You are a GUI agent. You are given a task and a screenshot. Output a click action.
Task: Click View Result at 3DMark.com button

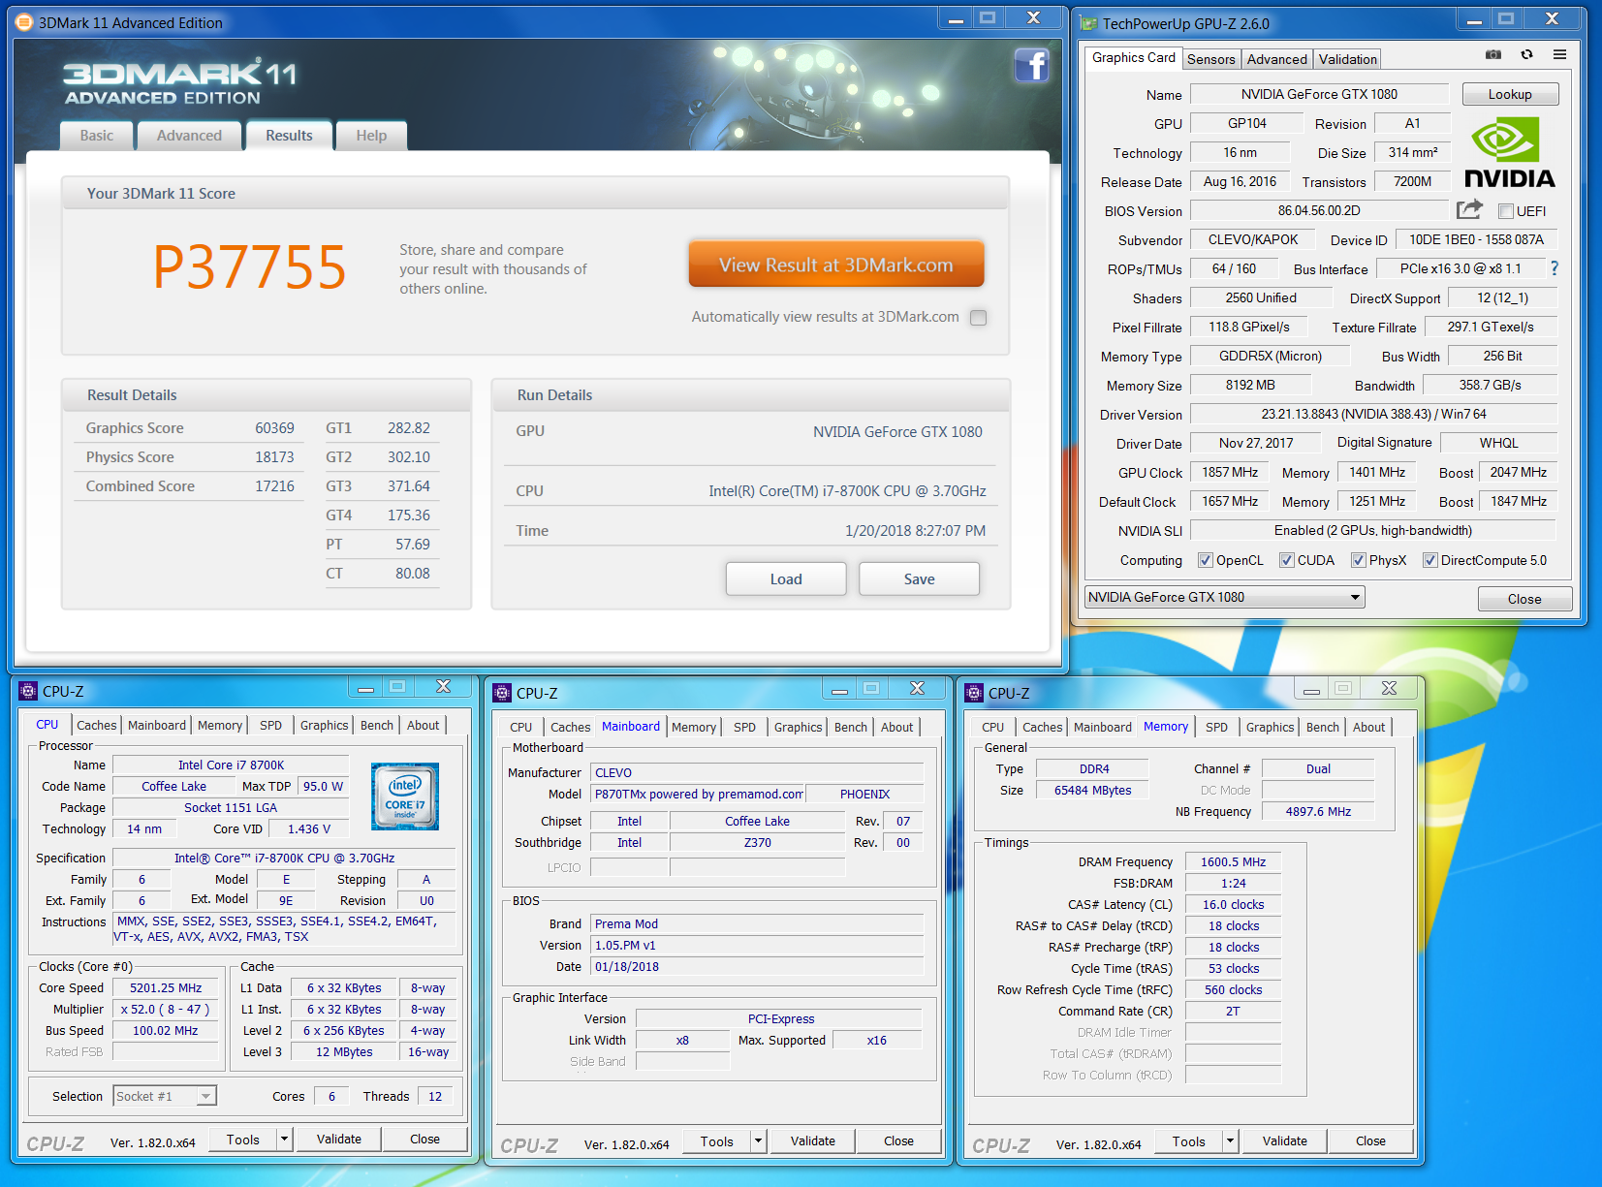point(836,265)
